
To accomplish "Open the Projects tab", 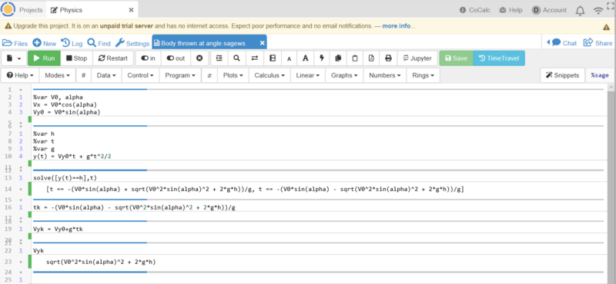I will tap(31, 10).
